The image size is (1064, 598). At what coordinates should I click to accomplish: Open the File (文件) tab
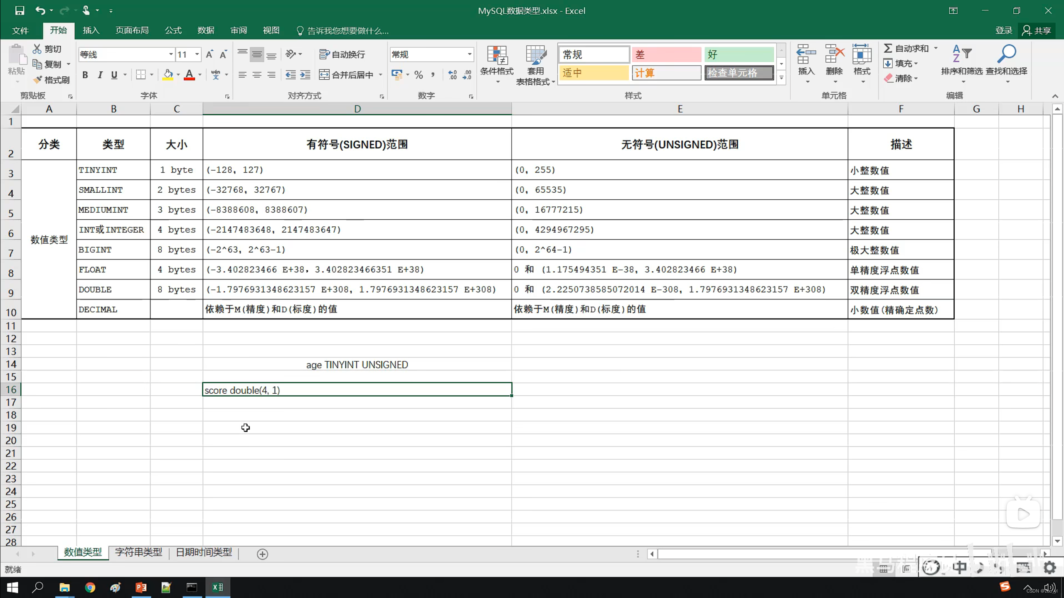tap(20, 30)
